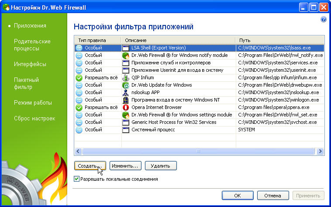Click the horizontal scrollbar left arrow
The image size is (331, 207).
pos(78,151)
